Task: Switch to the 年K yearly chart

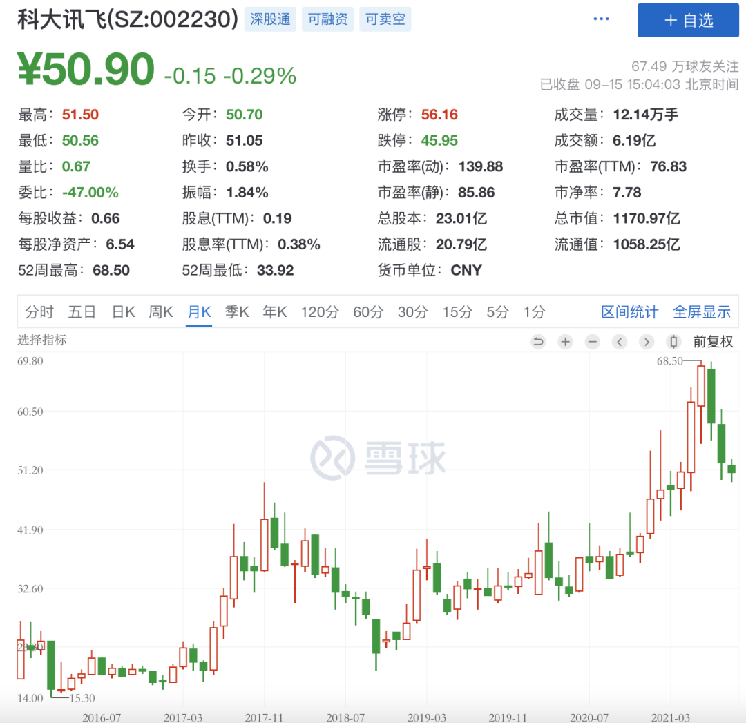Action: pos(274,311)
